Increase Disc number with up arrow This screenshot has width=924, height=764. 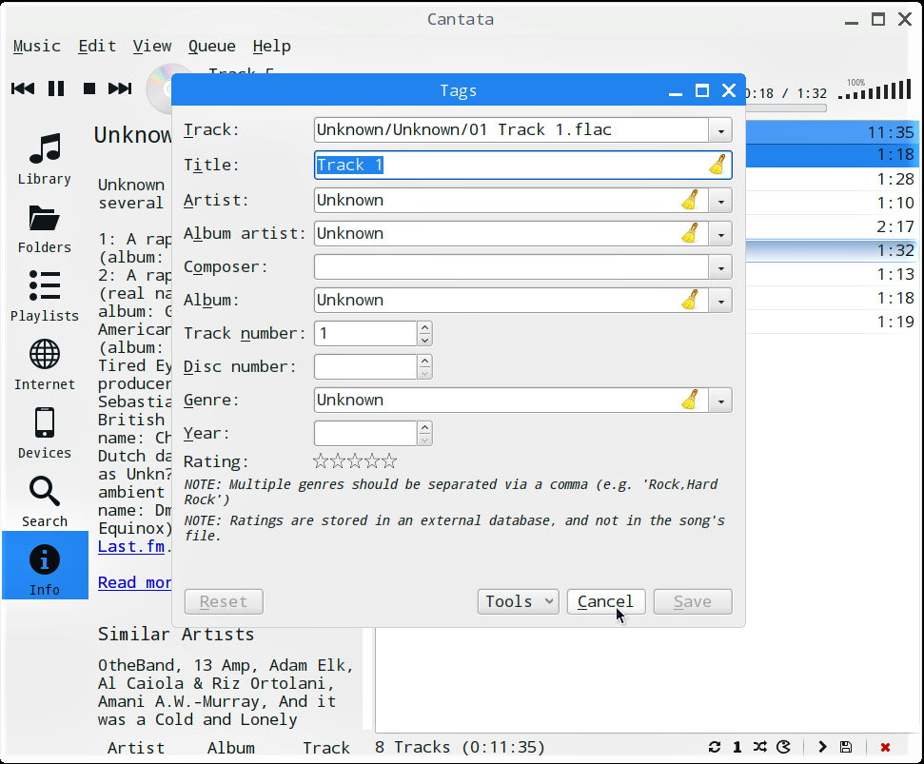424,361
